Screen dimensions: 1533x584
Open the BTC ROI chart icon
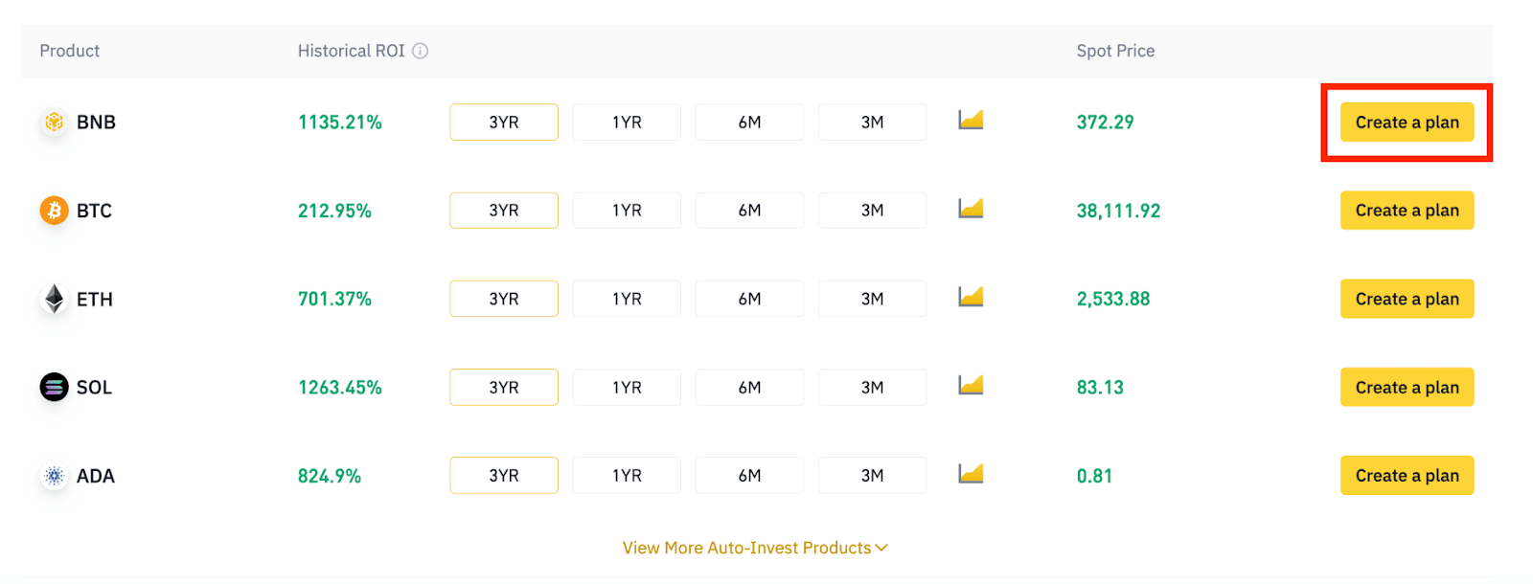point(971,209)
